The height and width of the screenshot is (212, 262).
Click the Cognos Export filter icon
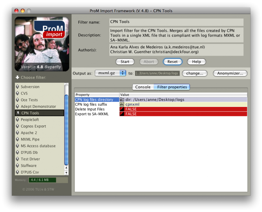click(x=17, y=126)
